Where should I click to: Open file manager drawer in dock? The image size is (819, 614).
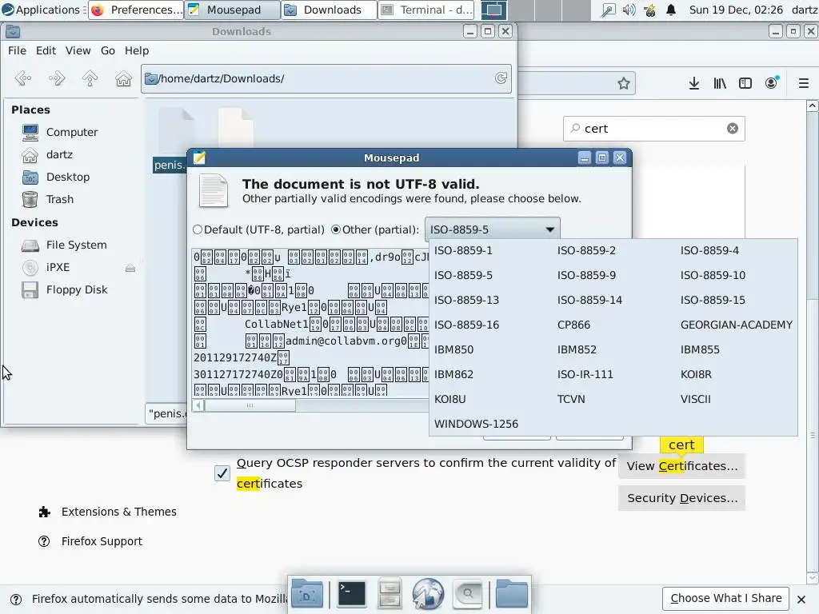pyautogui.click(x=390, y=594)
